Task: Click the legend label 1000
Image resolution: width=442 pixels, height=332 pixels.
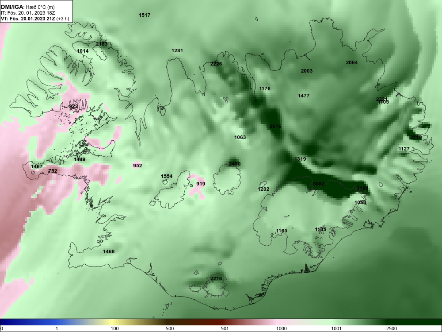Action: coord(281,328)
